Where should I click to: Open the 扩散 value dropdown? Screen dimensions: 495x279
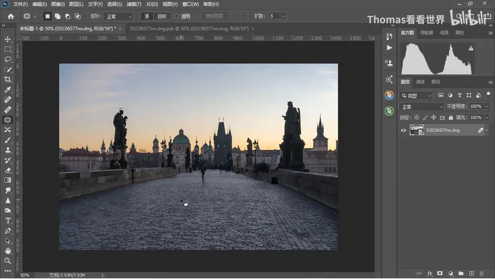[283, 16]
